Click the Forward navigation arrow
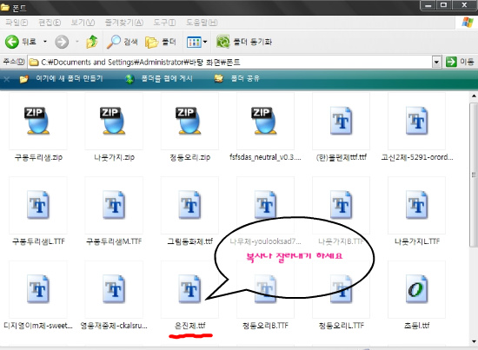This screenshot has height=350, width=478. click(62, 42)
